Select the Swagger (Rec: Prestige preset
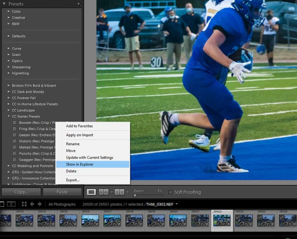This screenshot has width=297, height=239. (x=37, y=160)
